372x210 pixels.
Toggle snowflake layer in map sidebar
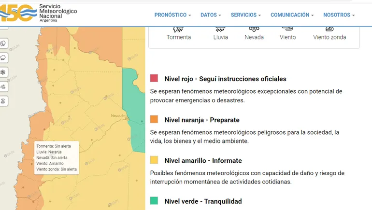click(x=3, y=72)
